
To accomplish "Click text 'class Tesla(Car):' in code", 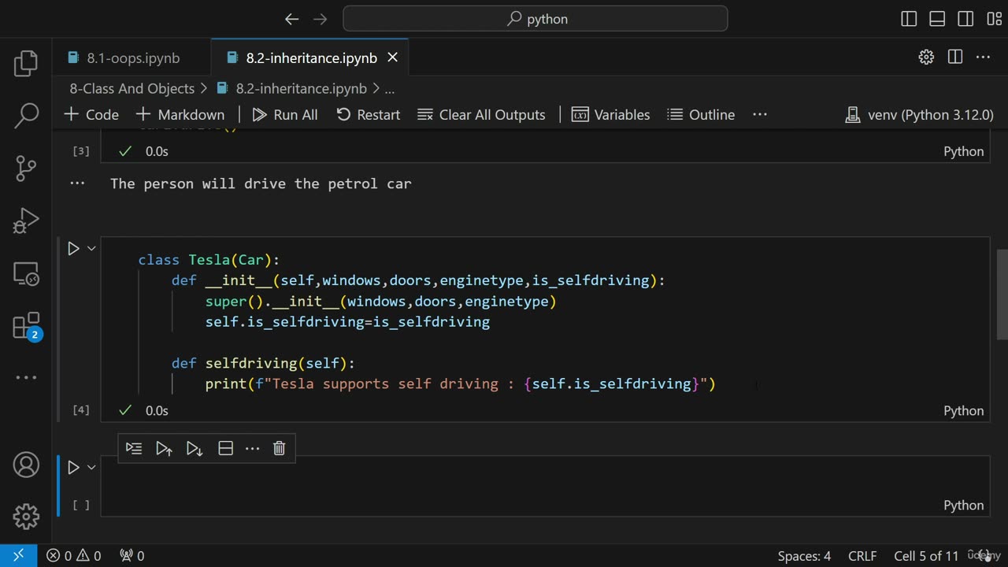I will [x=209, y=260].
